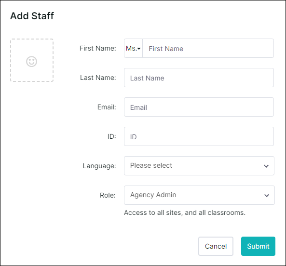
Task: Click the 'Role:' field label
Action: [x=108, y=195]
